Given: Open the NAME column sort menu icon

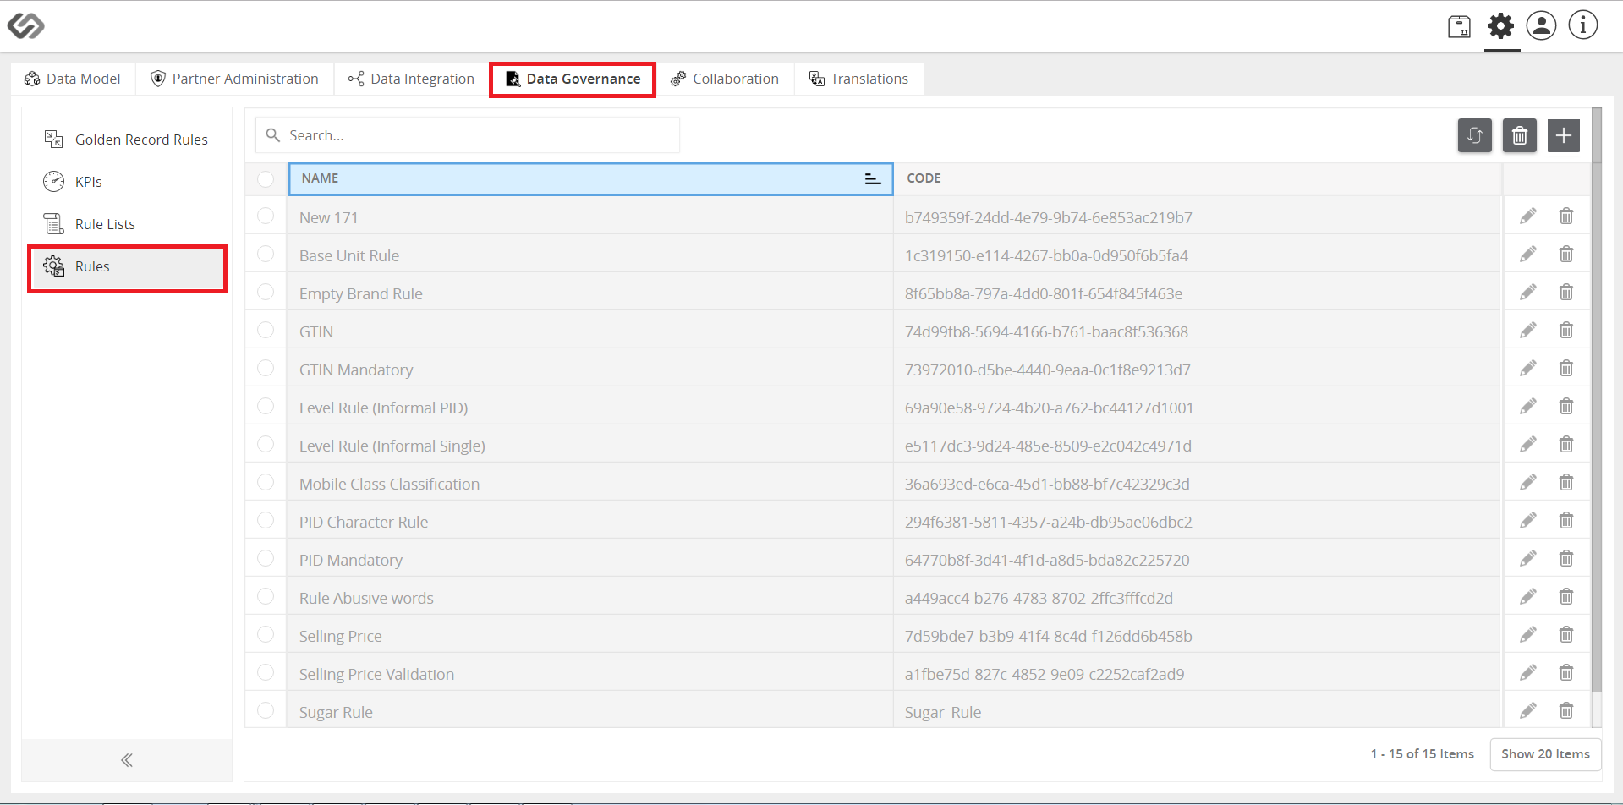Looking at the screenshot, I should 872,179.
